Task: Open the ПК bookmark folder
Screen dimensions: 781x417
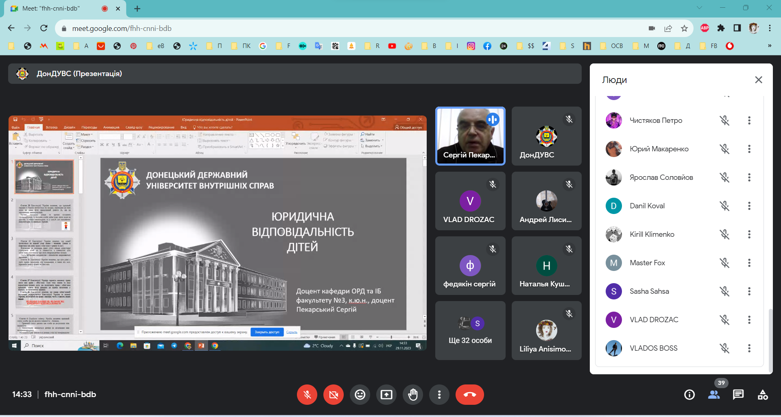Action: point(241,46)
